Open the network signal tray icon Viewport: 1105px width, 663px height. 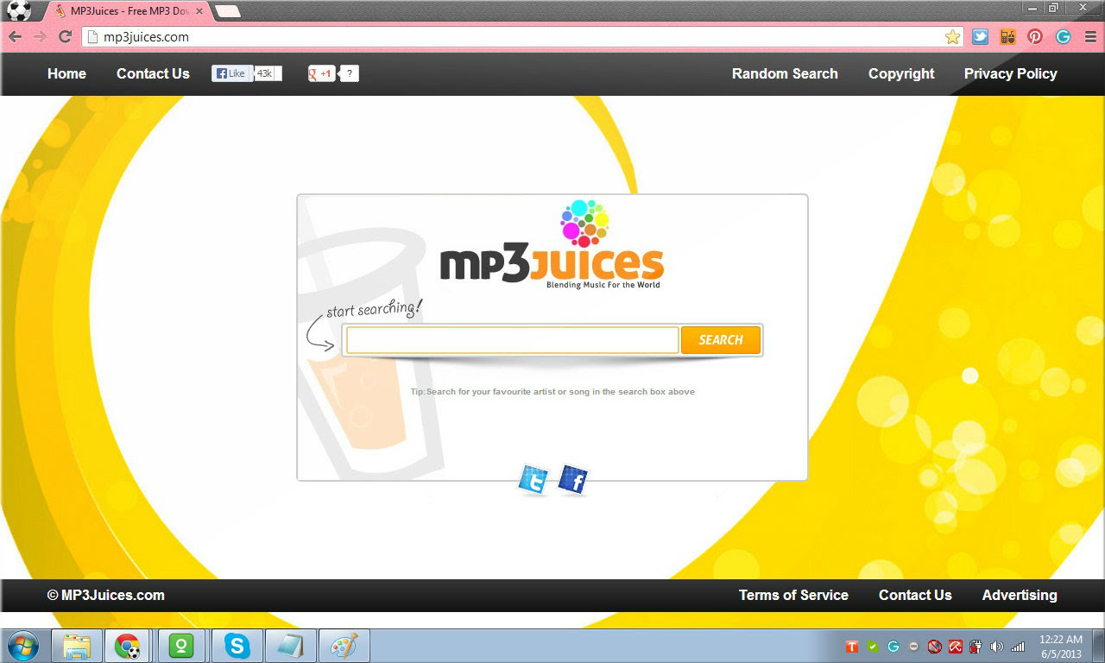point(1018,646)
